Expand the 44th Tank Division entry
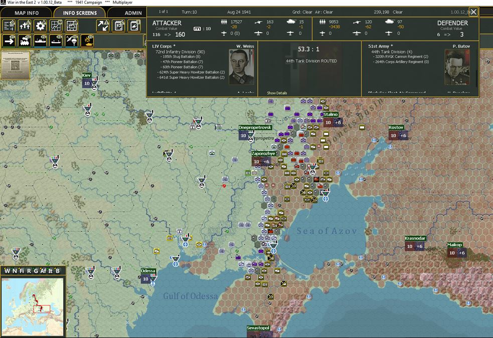Image resolution: width=493 pixels, height=338 pixels. pos(392,52)
